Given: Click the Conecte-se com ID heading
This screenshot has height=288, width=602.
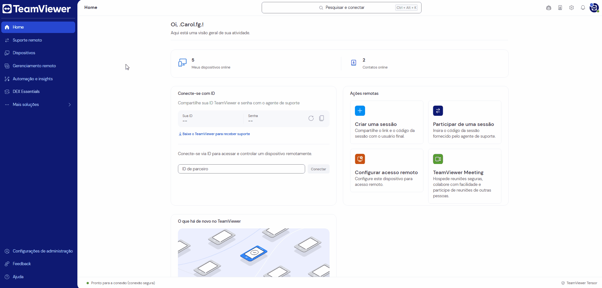Looking at the screenshot, I should pos(196,94).
